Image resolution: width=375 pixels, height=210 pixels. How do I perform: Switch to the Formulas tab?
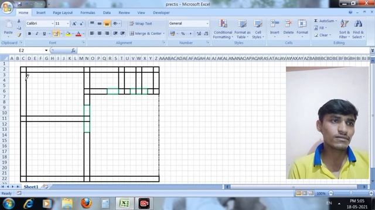[88, 13]
